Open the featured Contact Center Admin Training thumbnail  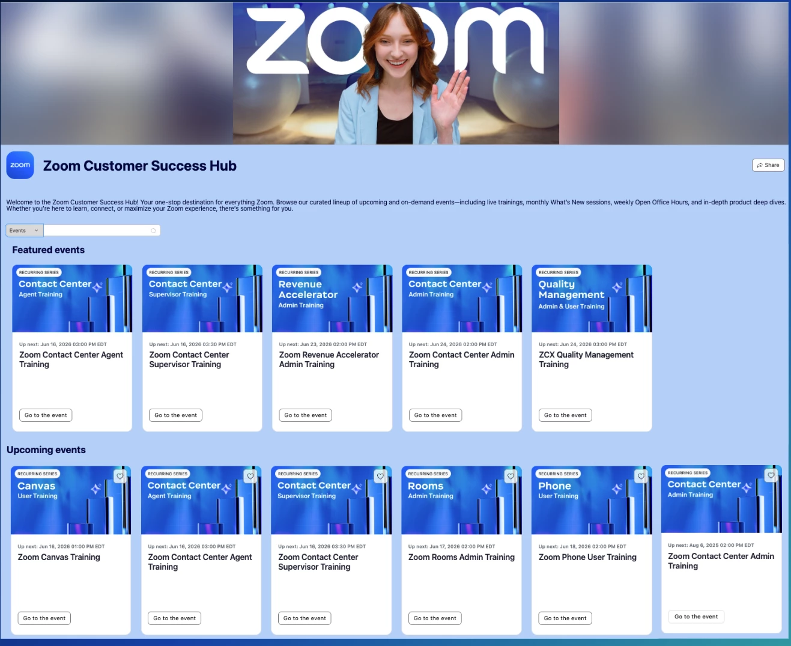tap(462, 299)
